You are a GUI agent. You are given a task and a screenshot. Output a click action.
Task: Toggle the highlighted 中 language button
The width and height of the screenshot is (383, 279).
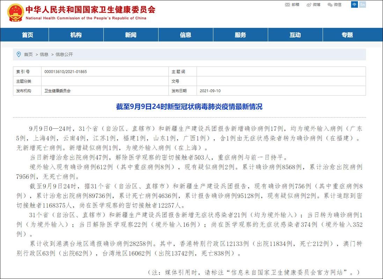(x=354, y=5)
